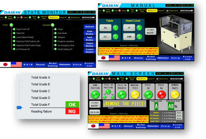Click Read 2D Code button
The width and height of the screenshot is (206, 139).
95,112
